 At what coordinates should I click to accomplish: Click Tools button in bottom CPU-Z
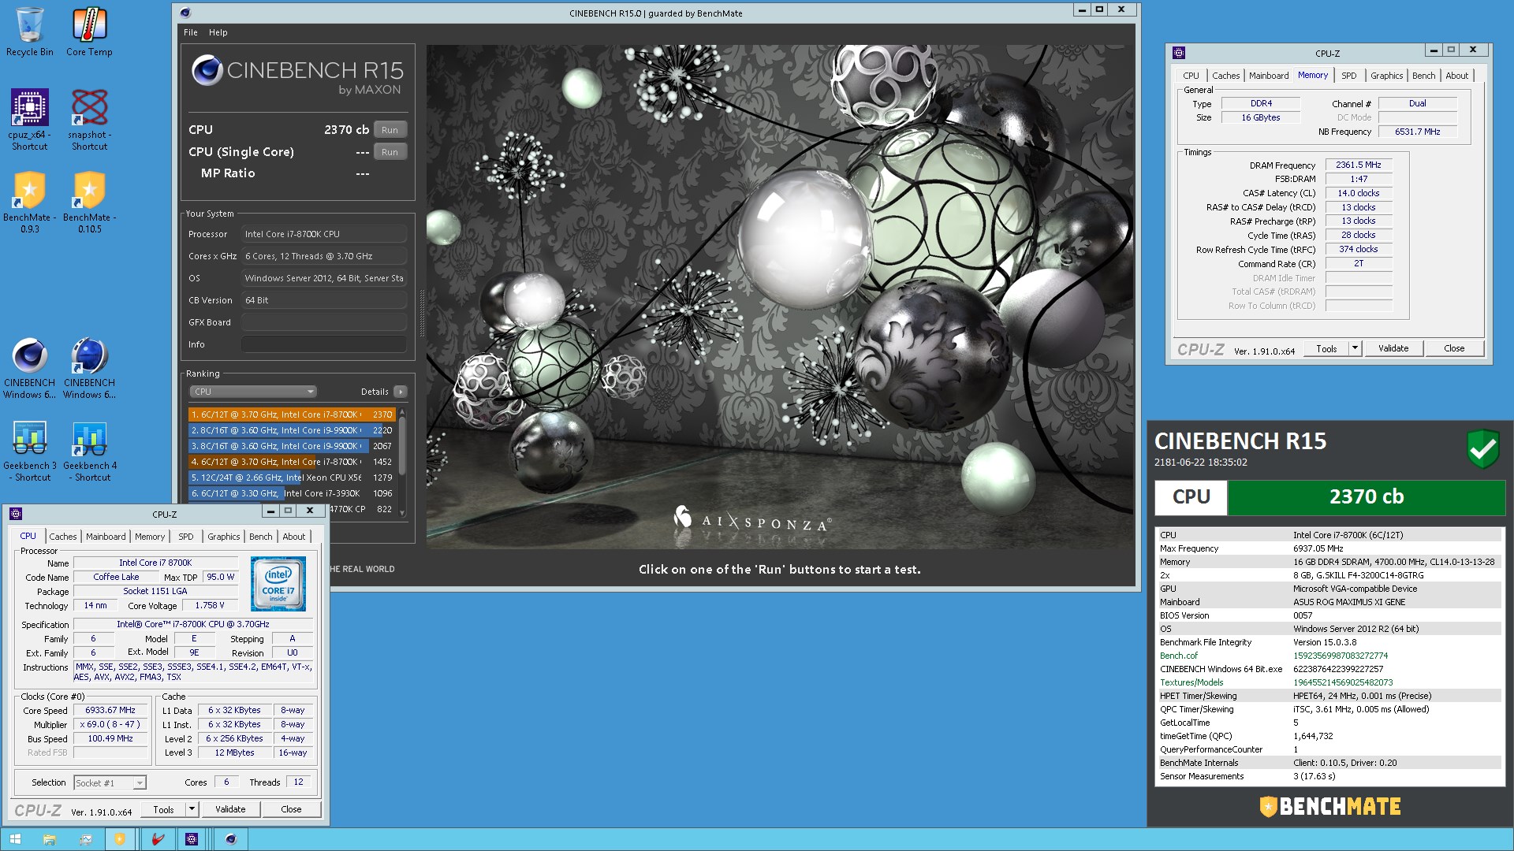click(x=163, y=809)
